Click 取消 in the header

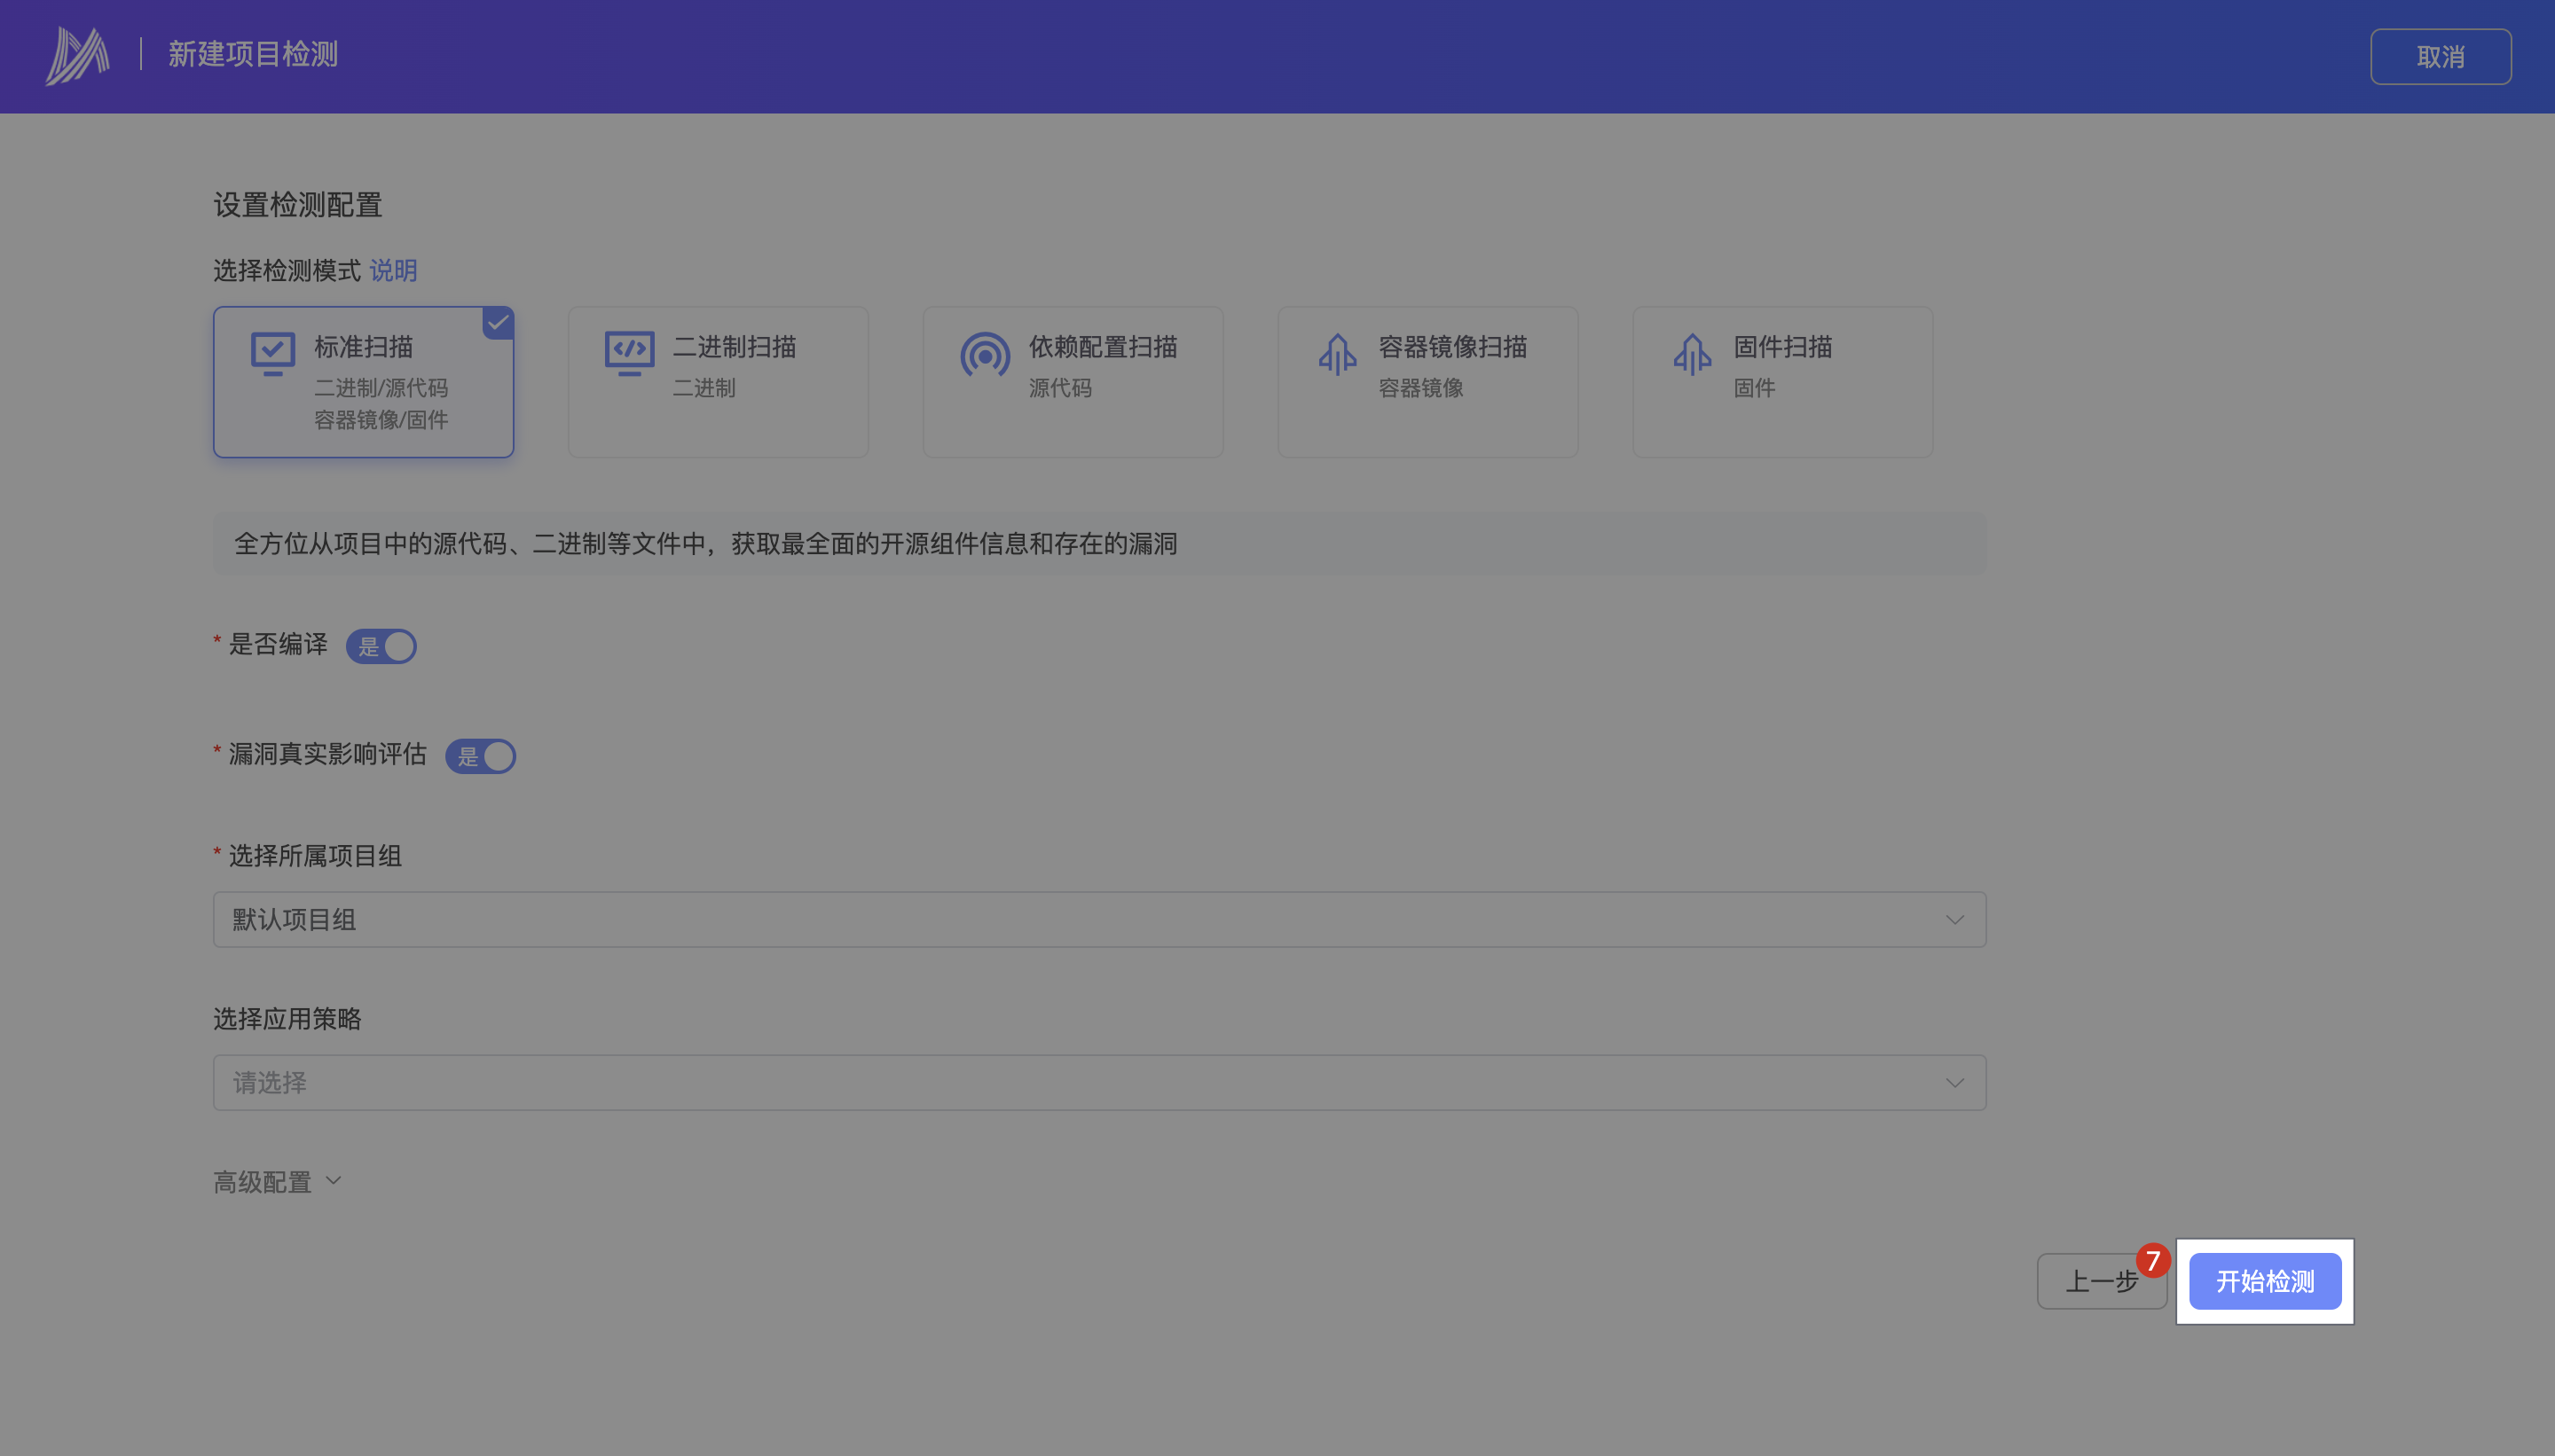click(x=2439, y=57)
